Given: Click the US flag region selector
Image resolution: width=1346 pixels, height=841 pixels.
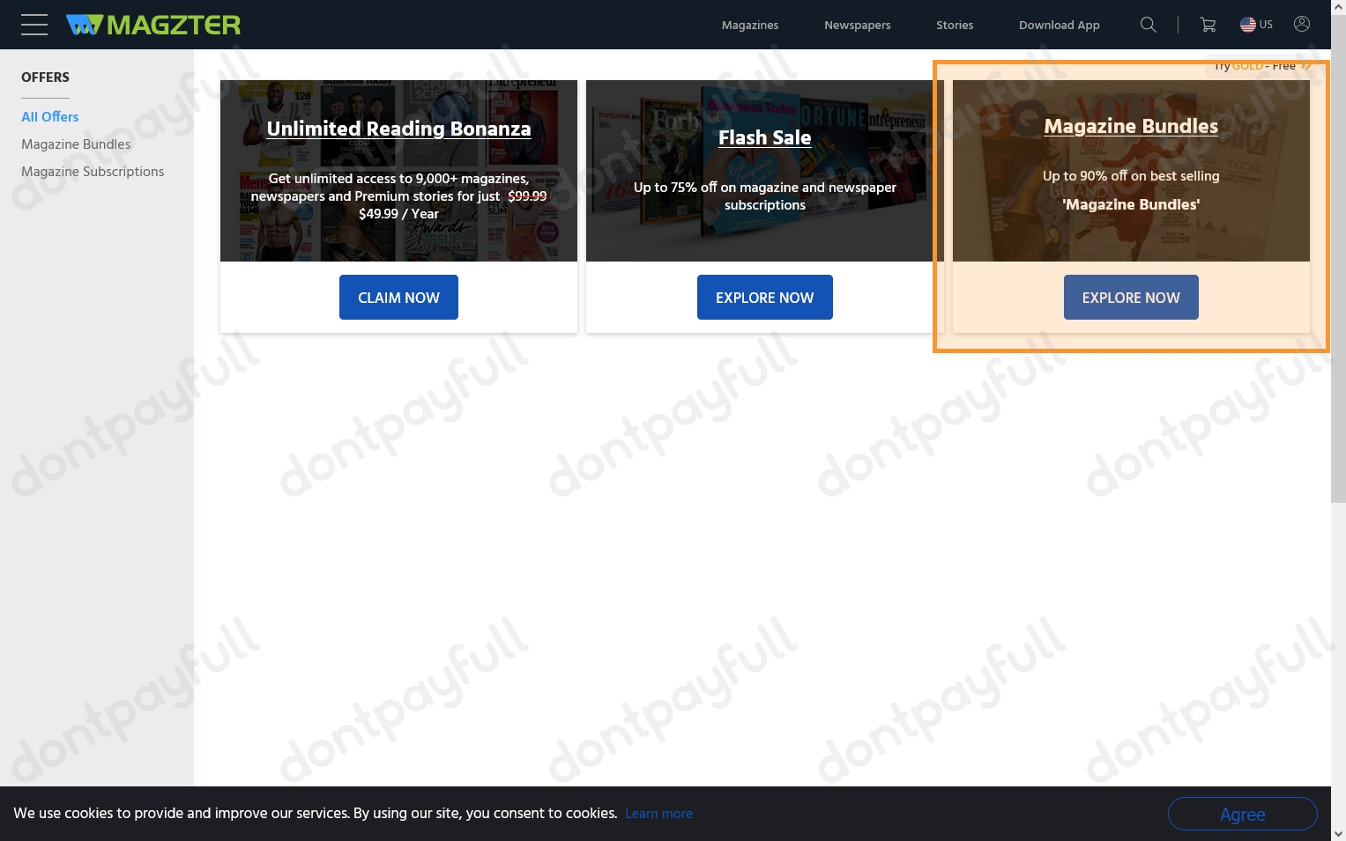Looking at the screenshot, I should [1256, 25].
